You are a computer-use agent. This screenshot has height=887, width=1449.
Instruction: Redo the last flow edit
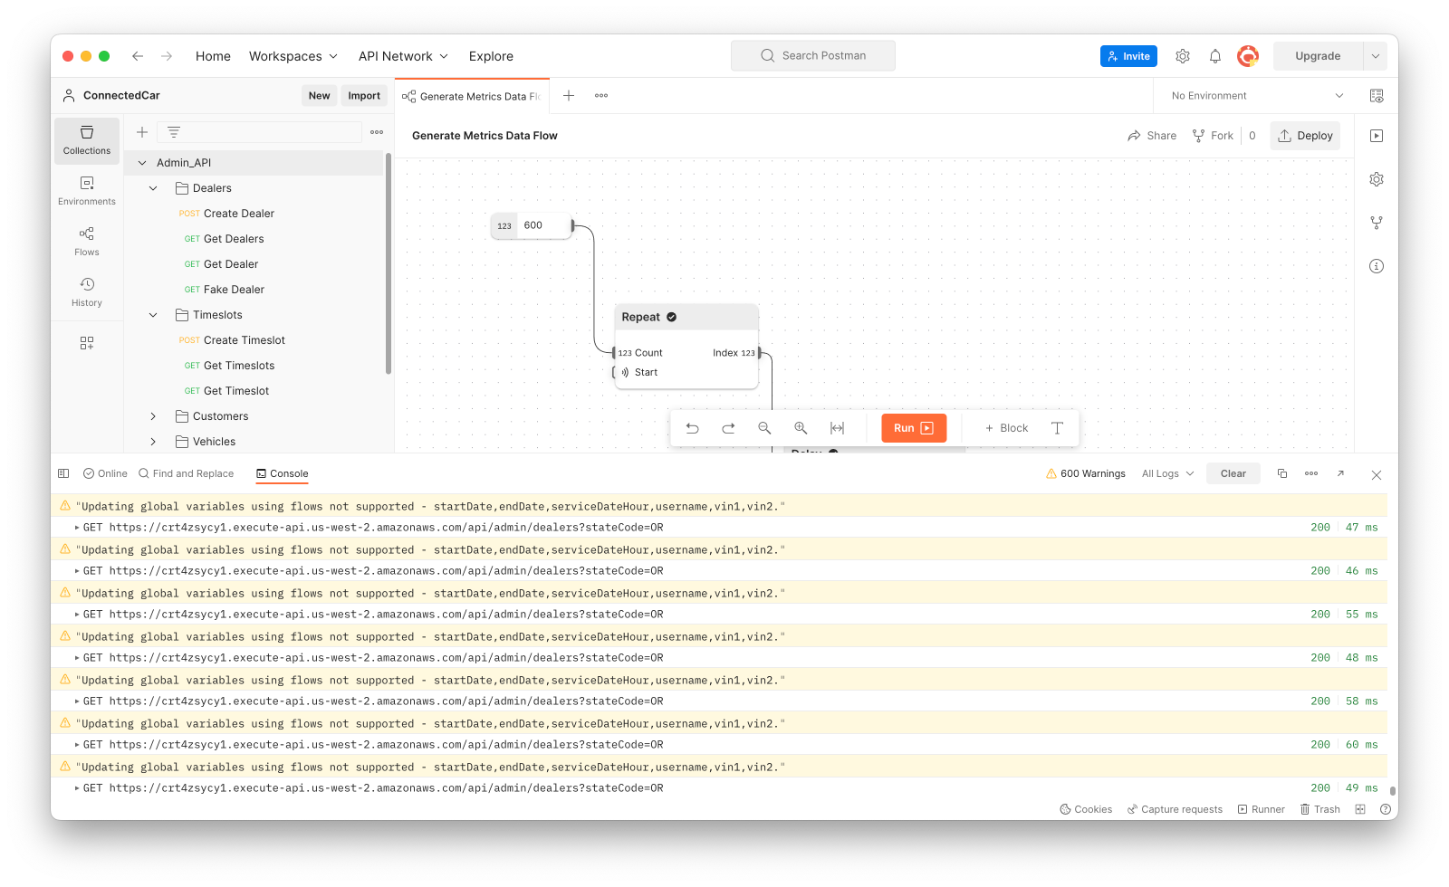click(x=728, y=428)
